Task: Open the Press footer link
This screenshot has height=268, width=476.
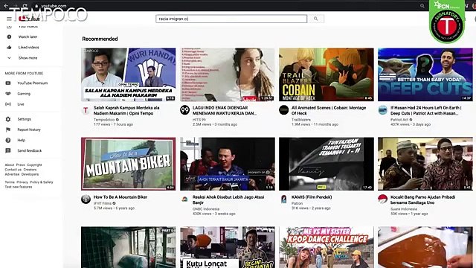Action: pyautogui.click(x=20, y=165)
